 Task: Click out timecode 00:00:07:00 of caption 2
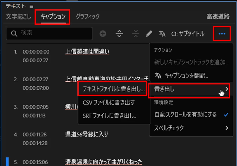tap(36, 88)
